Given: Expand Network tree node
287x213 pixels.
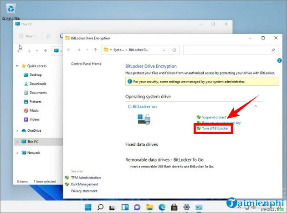Looking at the screenshot, I should 17,153.
